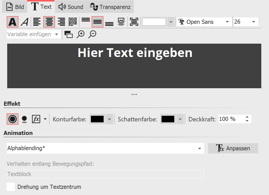Screen dimensions: 269x195
Task: Switch to the Bild tab
Action: point(15,7)
